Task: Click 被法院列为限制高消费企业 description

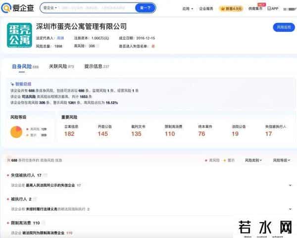Action: click(x=43, y=233)
